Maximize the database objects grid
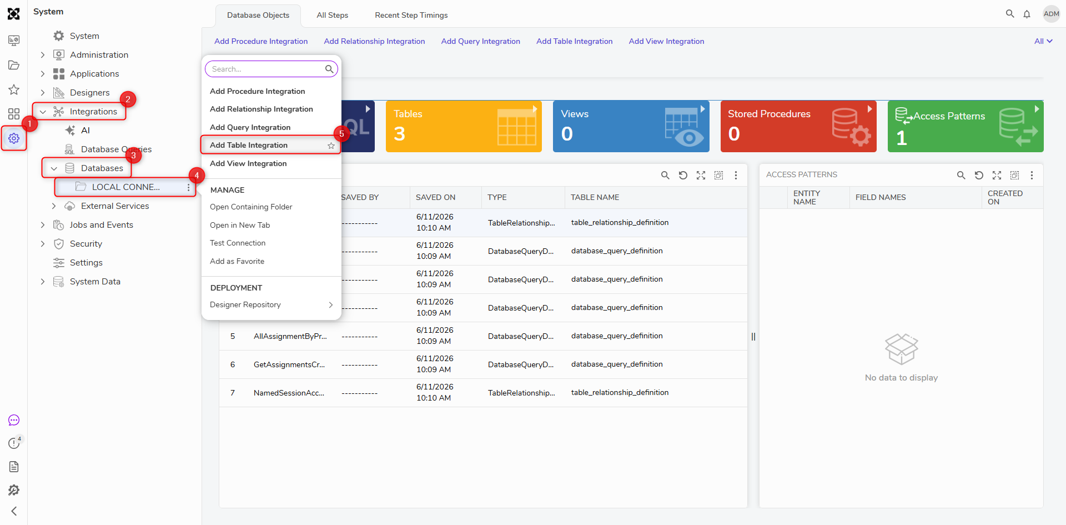The width and height of the screenshot is (1066, 525). 701,175
